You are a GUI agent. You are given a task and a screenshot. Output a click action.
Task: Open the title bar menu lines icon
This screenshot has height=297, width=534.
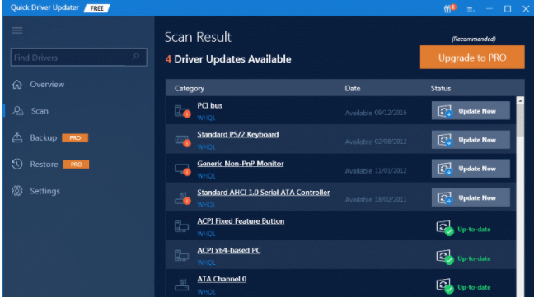pyautogui.click(x=471, y=9)
